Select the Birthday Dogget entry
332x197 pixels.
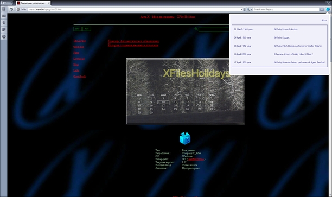pyautogui.click(x=282, y=37)
